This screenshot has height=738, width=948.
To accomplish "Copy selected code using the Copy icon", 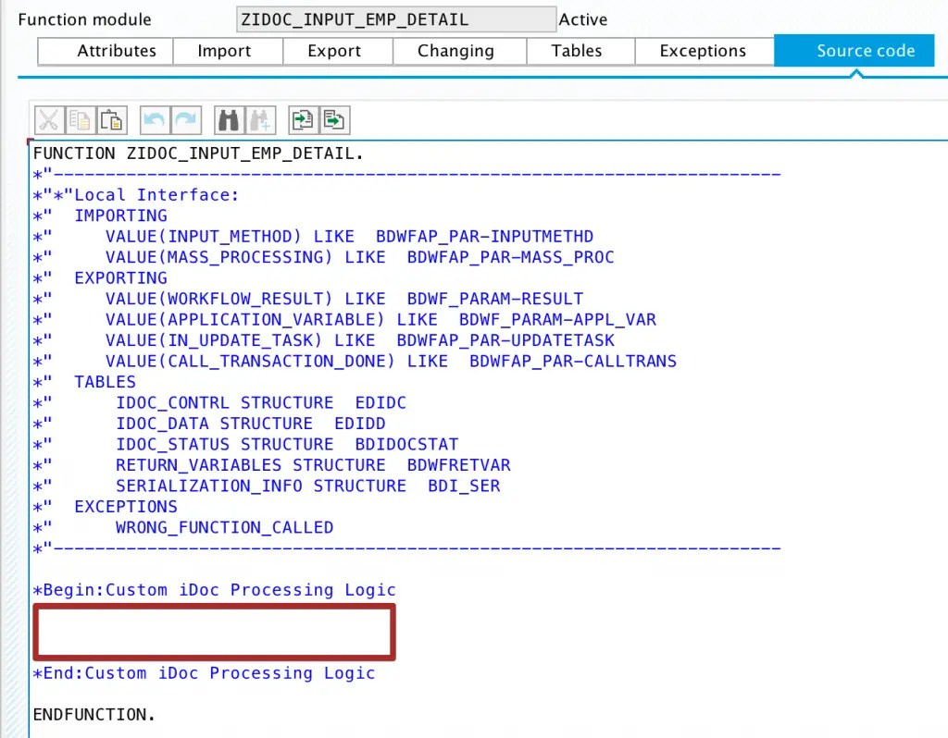I will click(x=80, y=119).
